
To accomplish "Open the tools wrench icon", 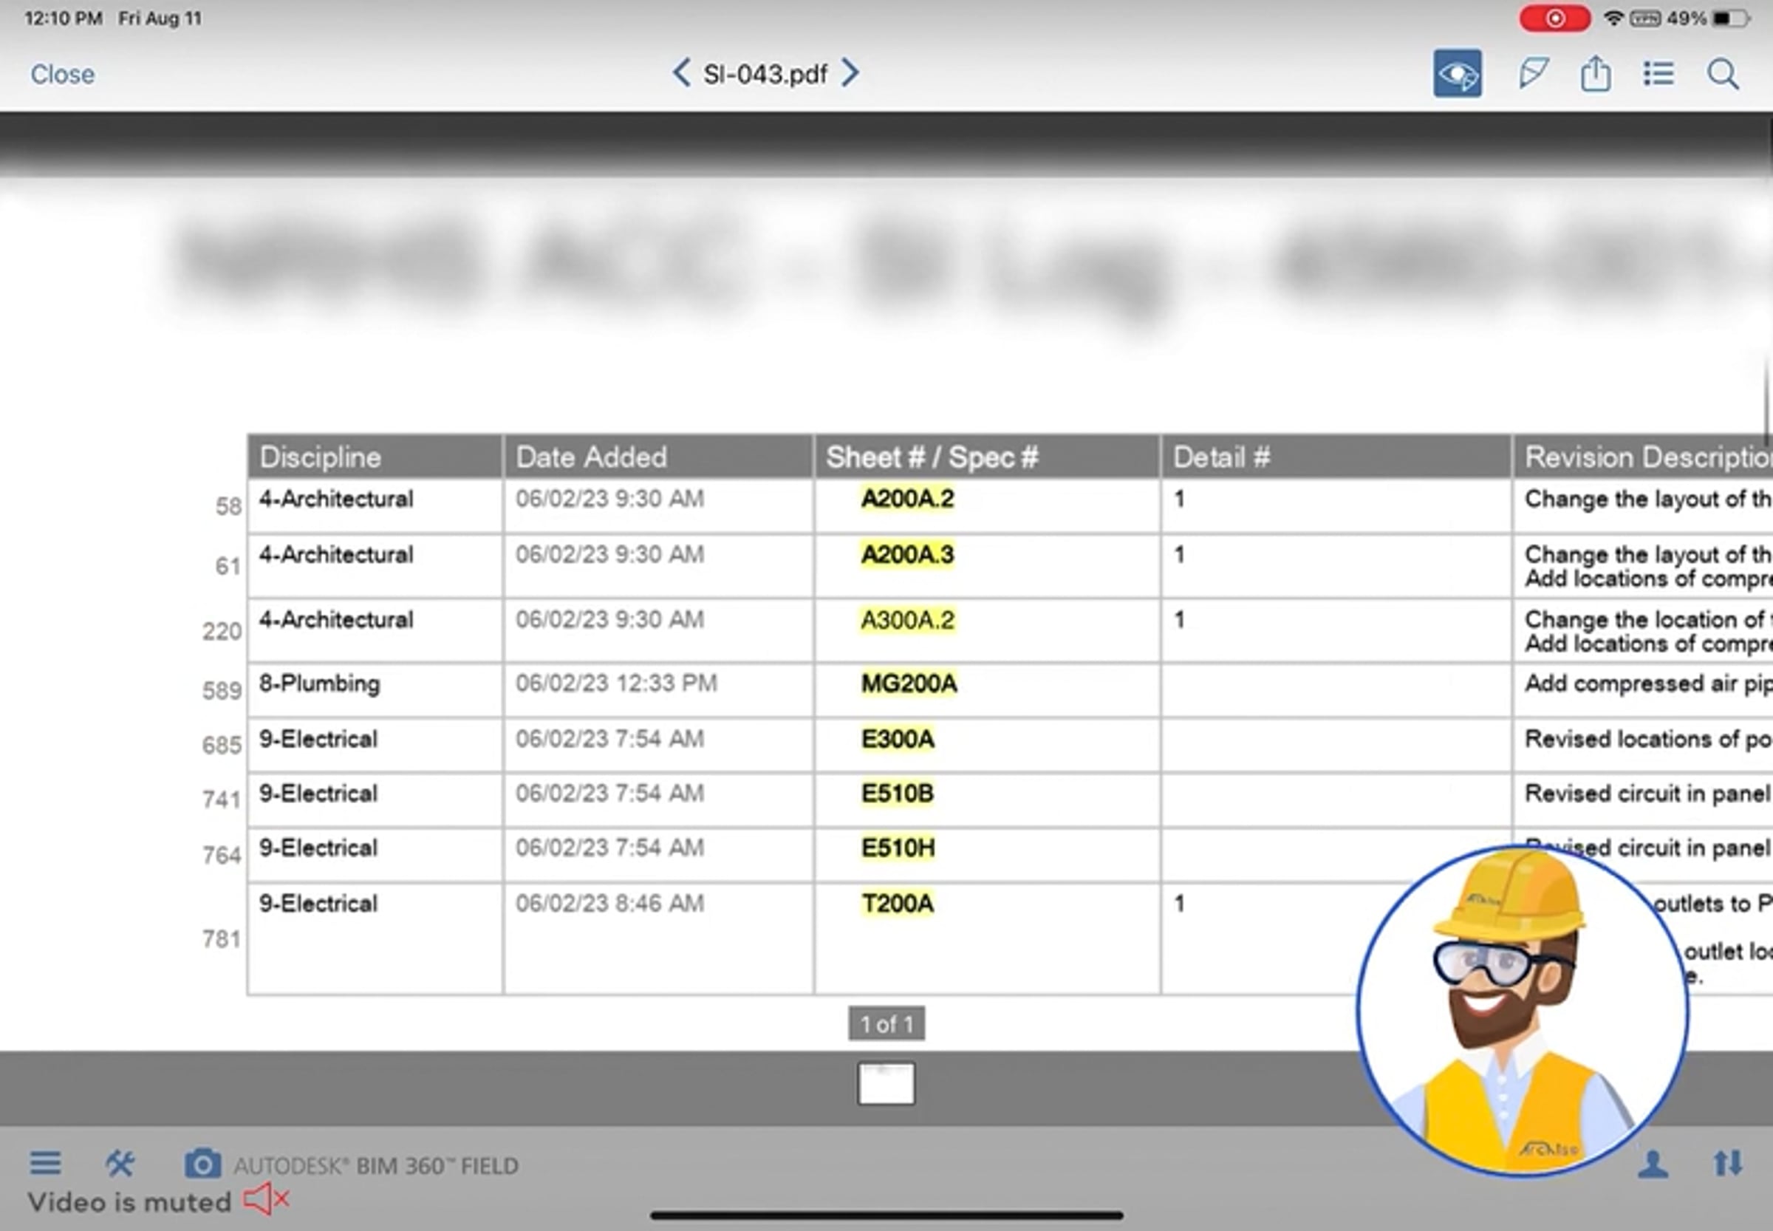I will point(120,1162).
